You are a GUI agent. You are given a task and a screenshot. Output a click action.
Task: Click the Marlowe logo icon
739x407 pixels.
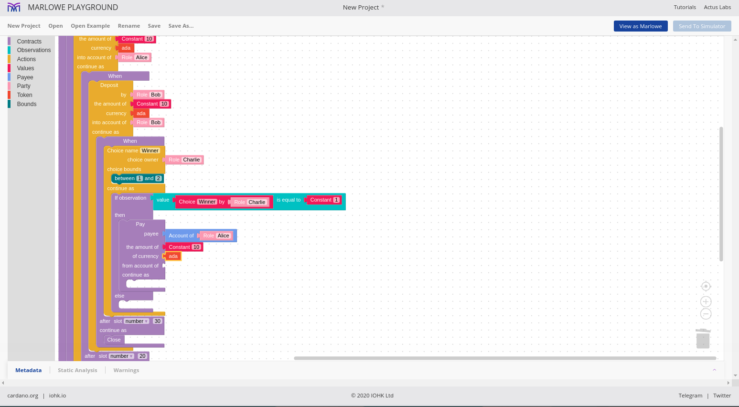click(14, 7)
